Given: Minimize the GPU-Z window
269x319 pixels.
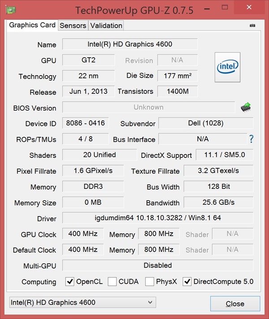Looking at the screenshot, I should click(207, 9).
